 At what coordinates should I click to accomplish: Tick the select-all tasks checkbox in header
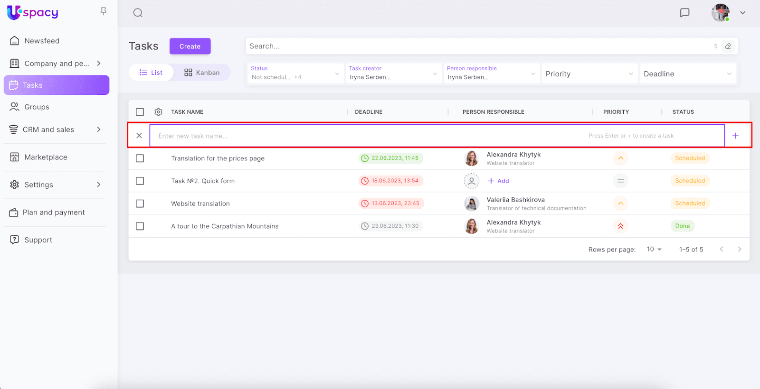pyautogui.click(x=140, y=112)
